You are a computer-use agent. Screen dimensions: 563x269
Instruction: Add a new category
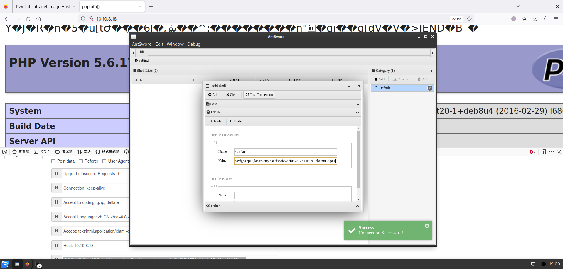379,79
